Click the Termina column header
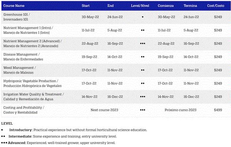This screenshot has height=147, width=231. pos(190,6)
